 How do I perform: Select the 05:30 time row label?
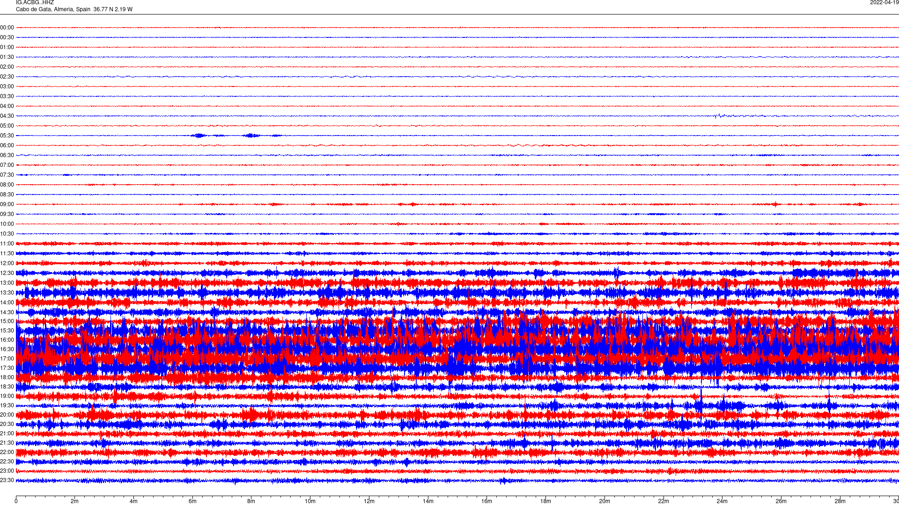click(x=7, y=136)
